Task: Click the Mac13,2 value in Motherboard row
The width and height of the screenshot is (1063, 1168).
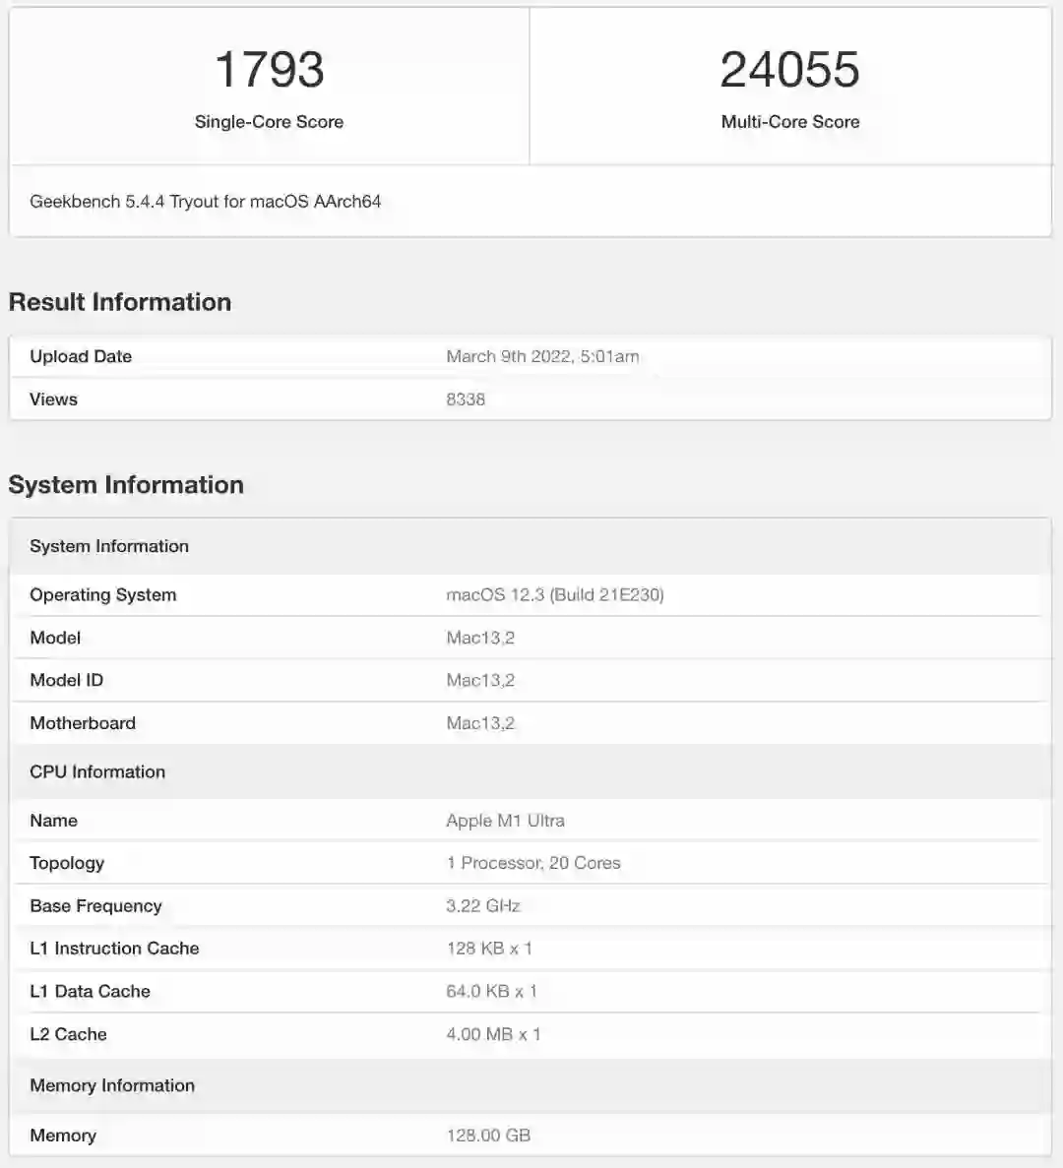Action: [x=480, y=723]
